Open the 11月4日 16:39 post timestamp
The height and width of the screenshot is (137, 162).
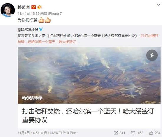tap(29, 14)
